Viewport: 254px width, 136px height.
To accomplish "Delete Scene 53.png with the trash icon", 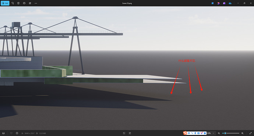I will coord(18,3).
